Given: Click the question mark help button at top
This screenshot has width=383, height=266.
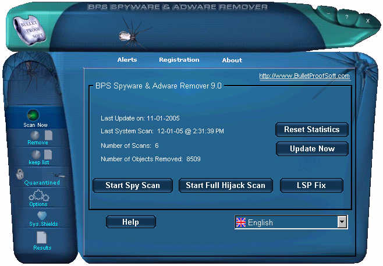Looking at the screenshot, I should pos(346,17).
